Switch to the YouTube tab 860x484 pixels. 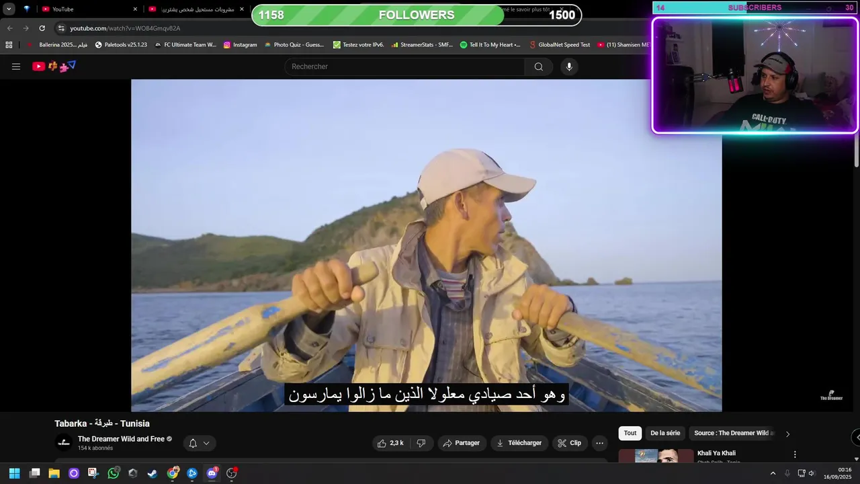coord(89,9)
